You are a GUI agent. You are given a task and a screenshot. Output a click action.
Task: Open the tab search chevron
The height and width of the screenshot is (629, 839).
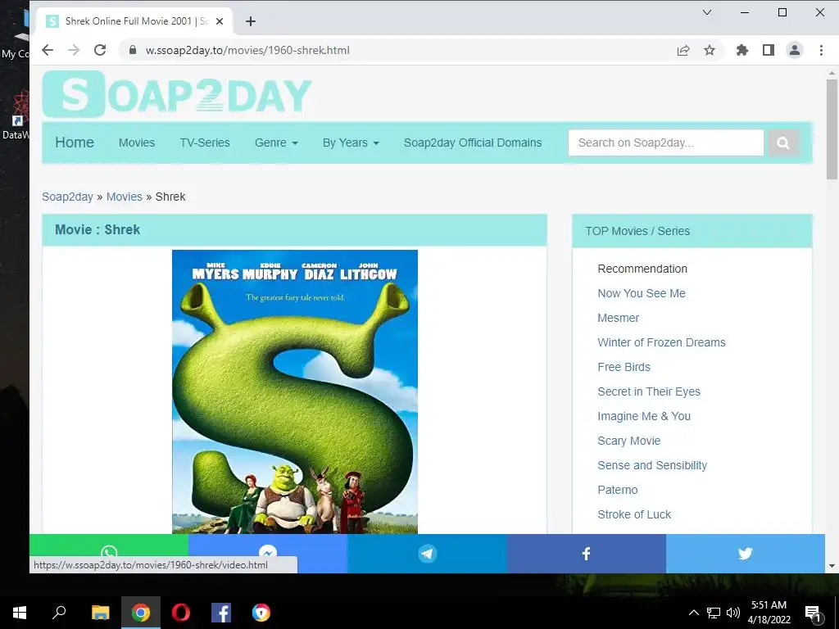point(707,12)
